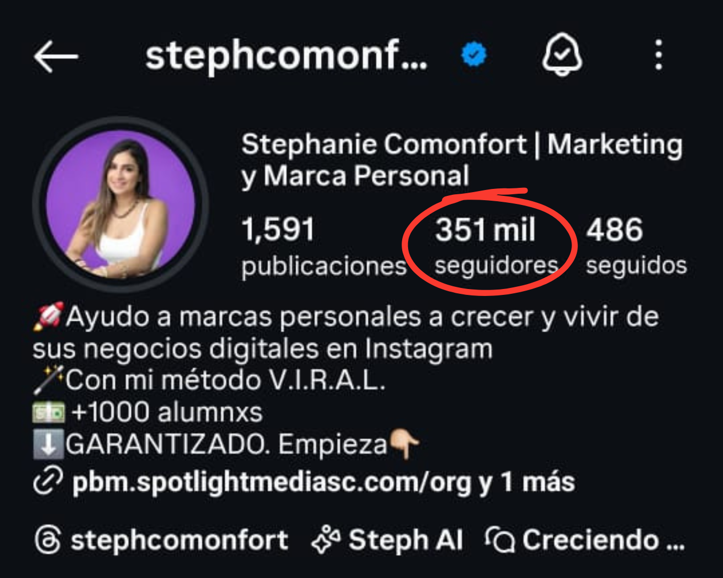Open the pbm.spotlightmediasc.com/org link

click(272, 482)
